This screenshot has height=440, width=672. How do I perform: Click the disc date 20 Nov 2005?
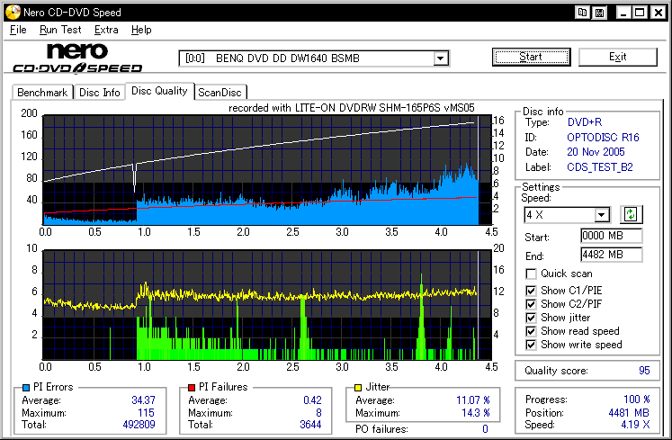point(596,152)
